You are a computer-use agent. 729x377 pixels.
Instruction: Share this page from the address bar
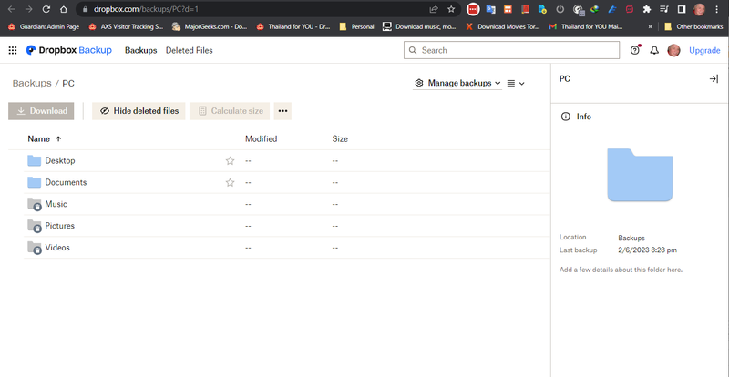coord(434,9)
